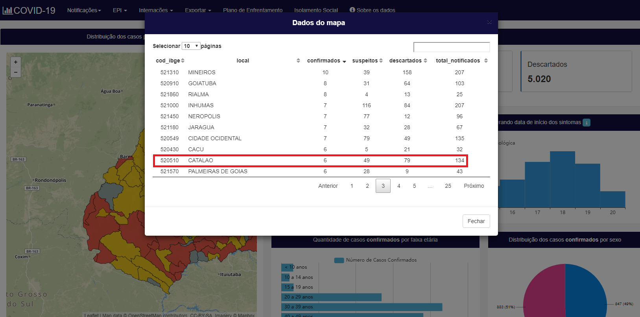Sort table by cod_ibge column
The width and height of the screenshot is (640, 317).
click(183, 60)
